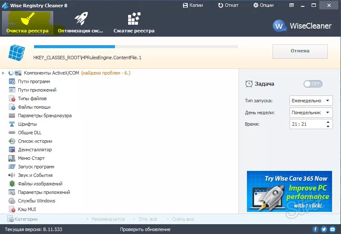Open the Try Wise Care 365 banner

coord(289,191)
